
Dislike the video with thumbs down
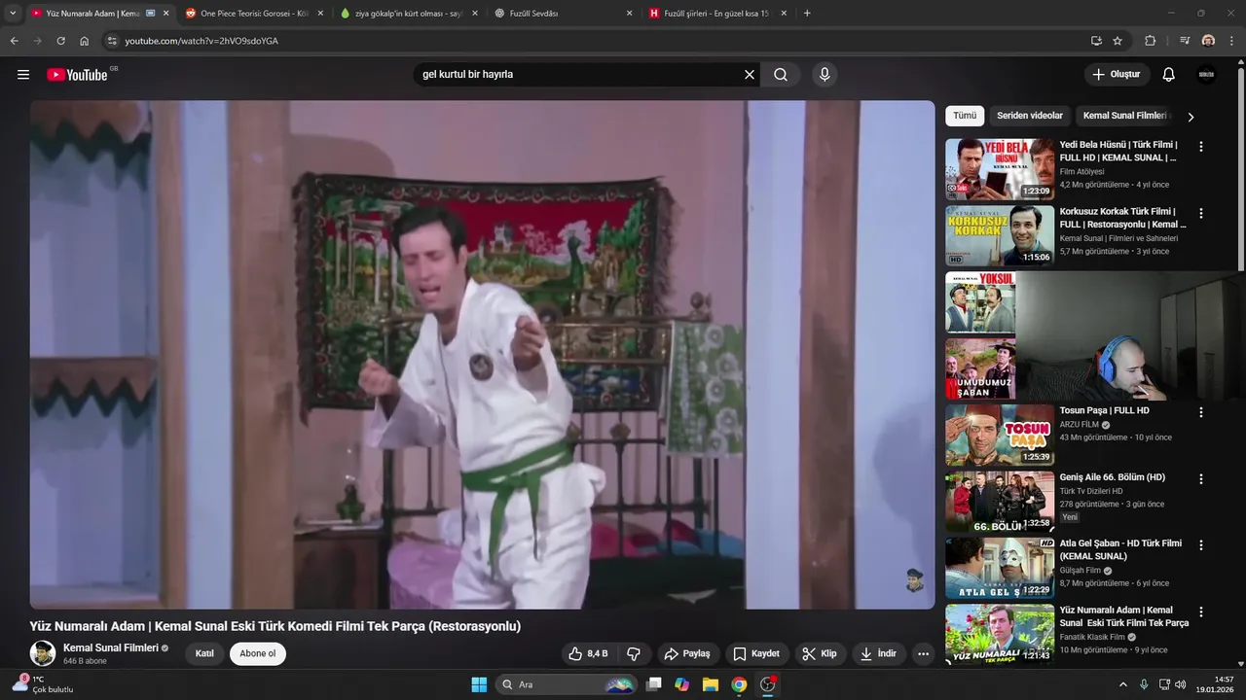click(634, 653)
